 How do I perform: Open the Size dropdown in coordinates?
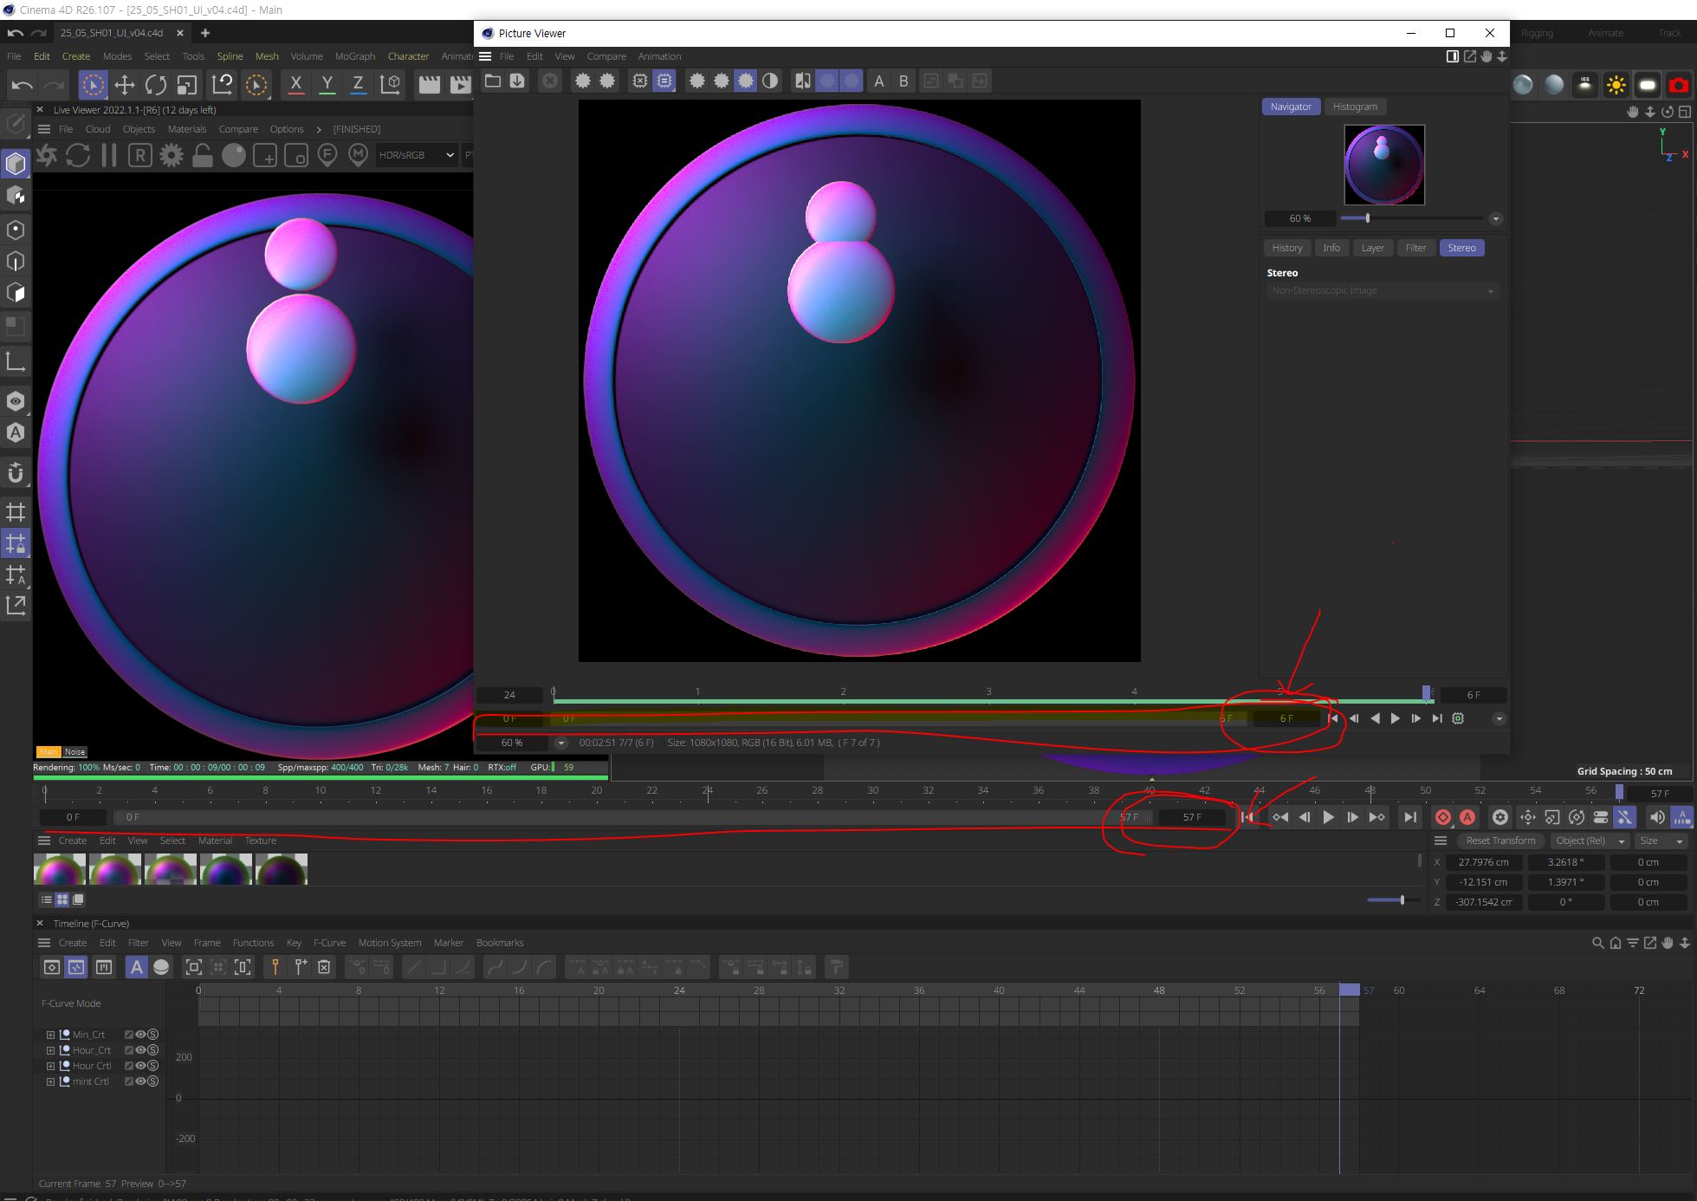coord(1661,841)
